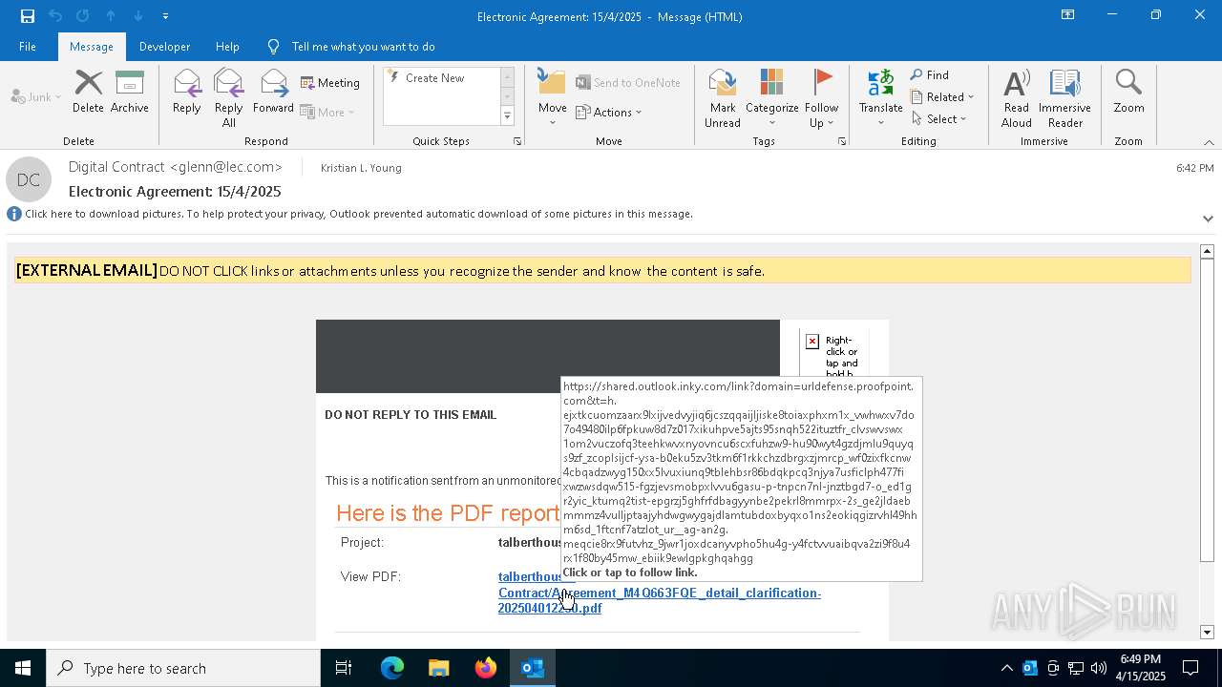Click the message scrollbar down arrow
This screenshot has width=1222, height=687.
click(1207, 632)
